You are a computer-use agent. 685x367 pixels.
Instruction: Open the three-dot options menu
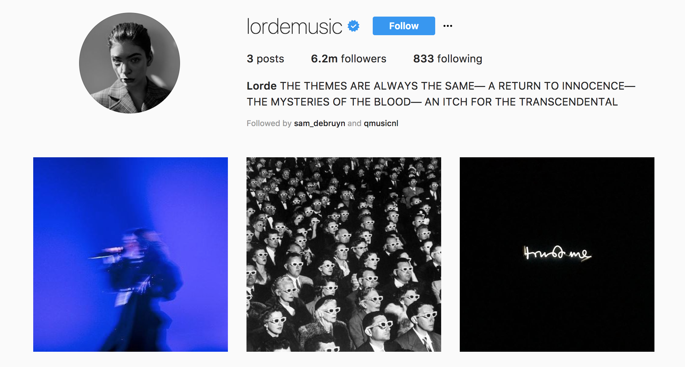point(448,26)
